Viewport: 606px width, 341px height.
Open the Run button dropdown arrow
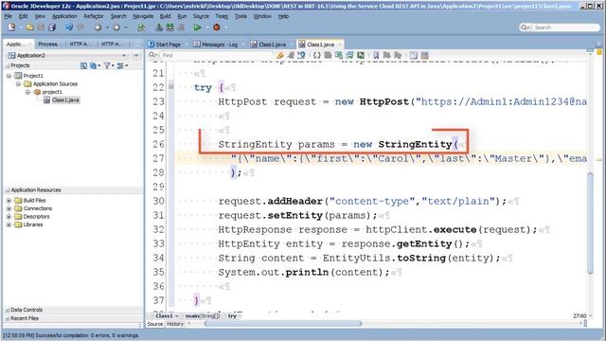coord(206,27)
